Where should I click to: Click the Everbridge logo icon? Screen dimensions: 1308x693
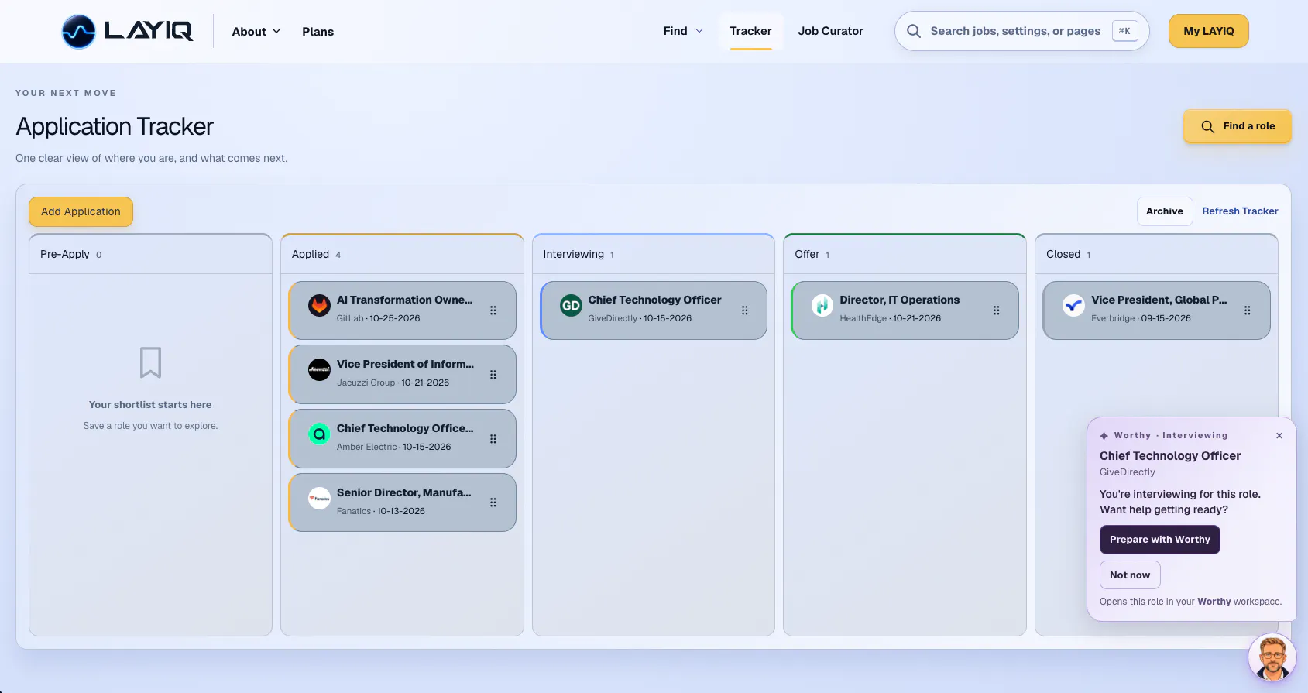click(1073, 306)
